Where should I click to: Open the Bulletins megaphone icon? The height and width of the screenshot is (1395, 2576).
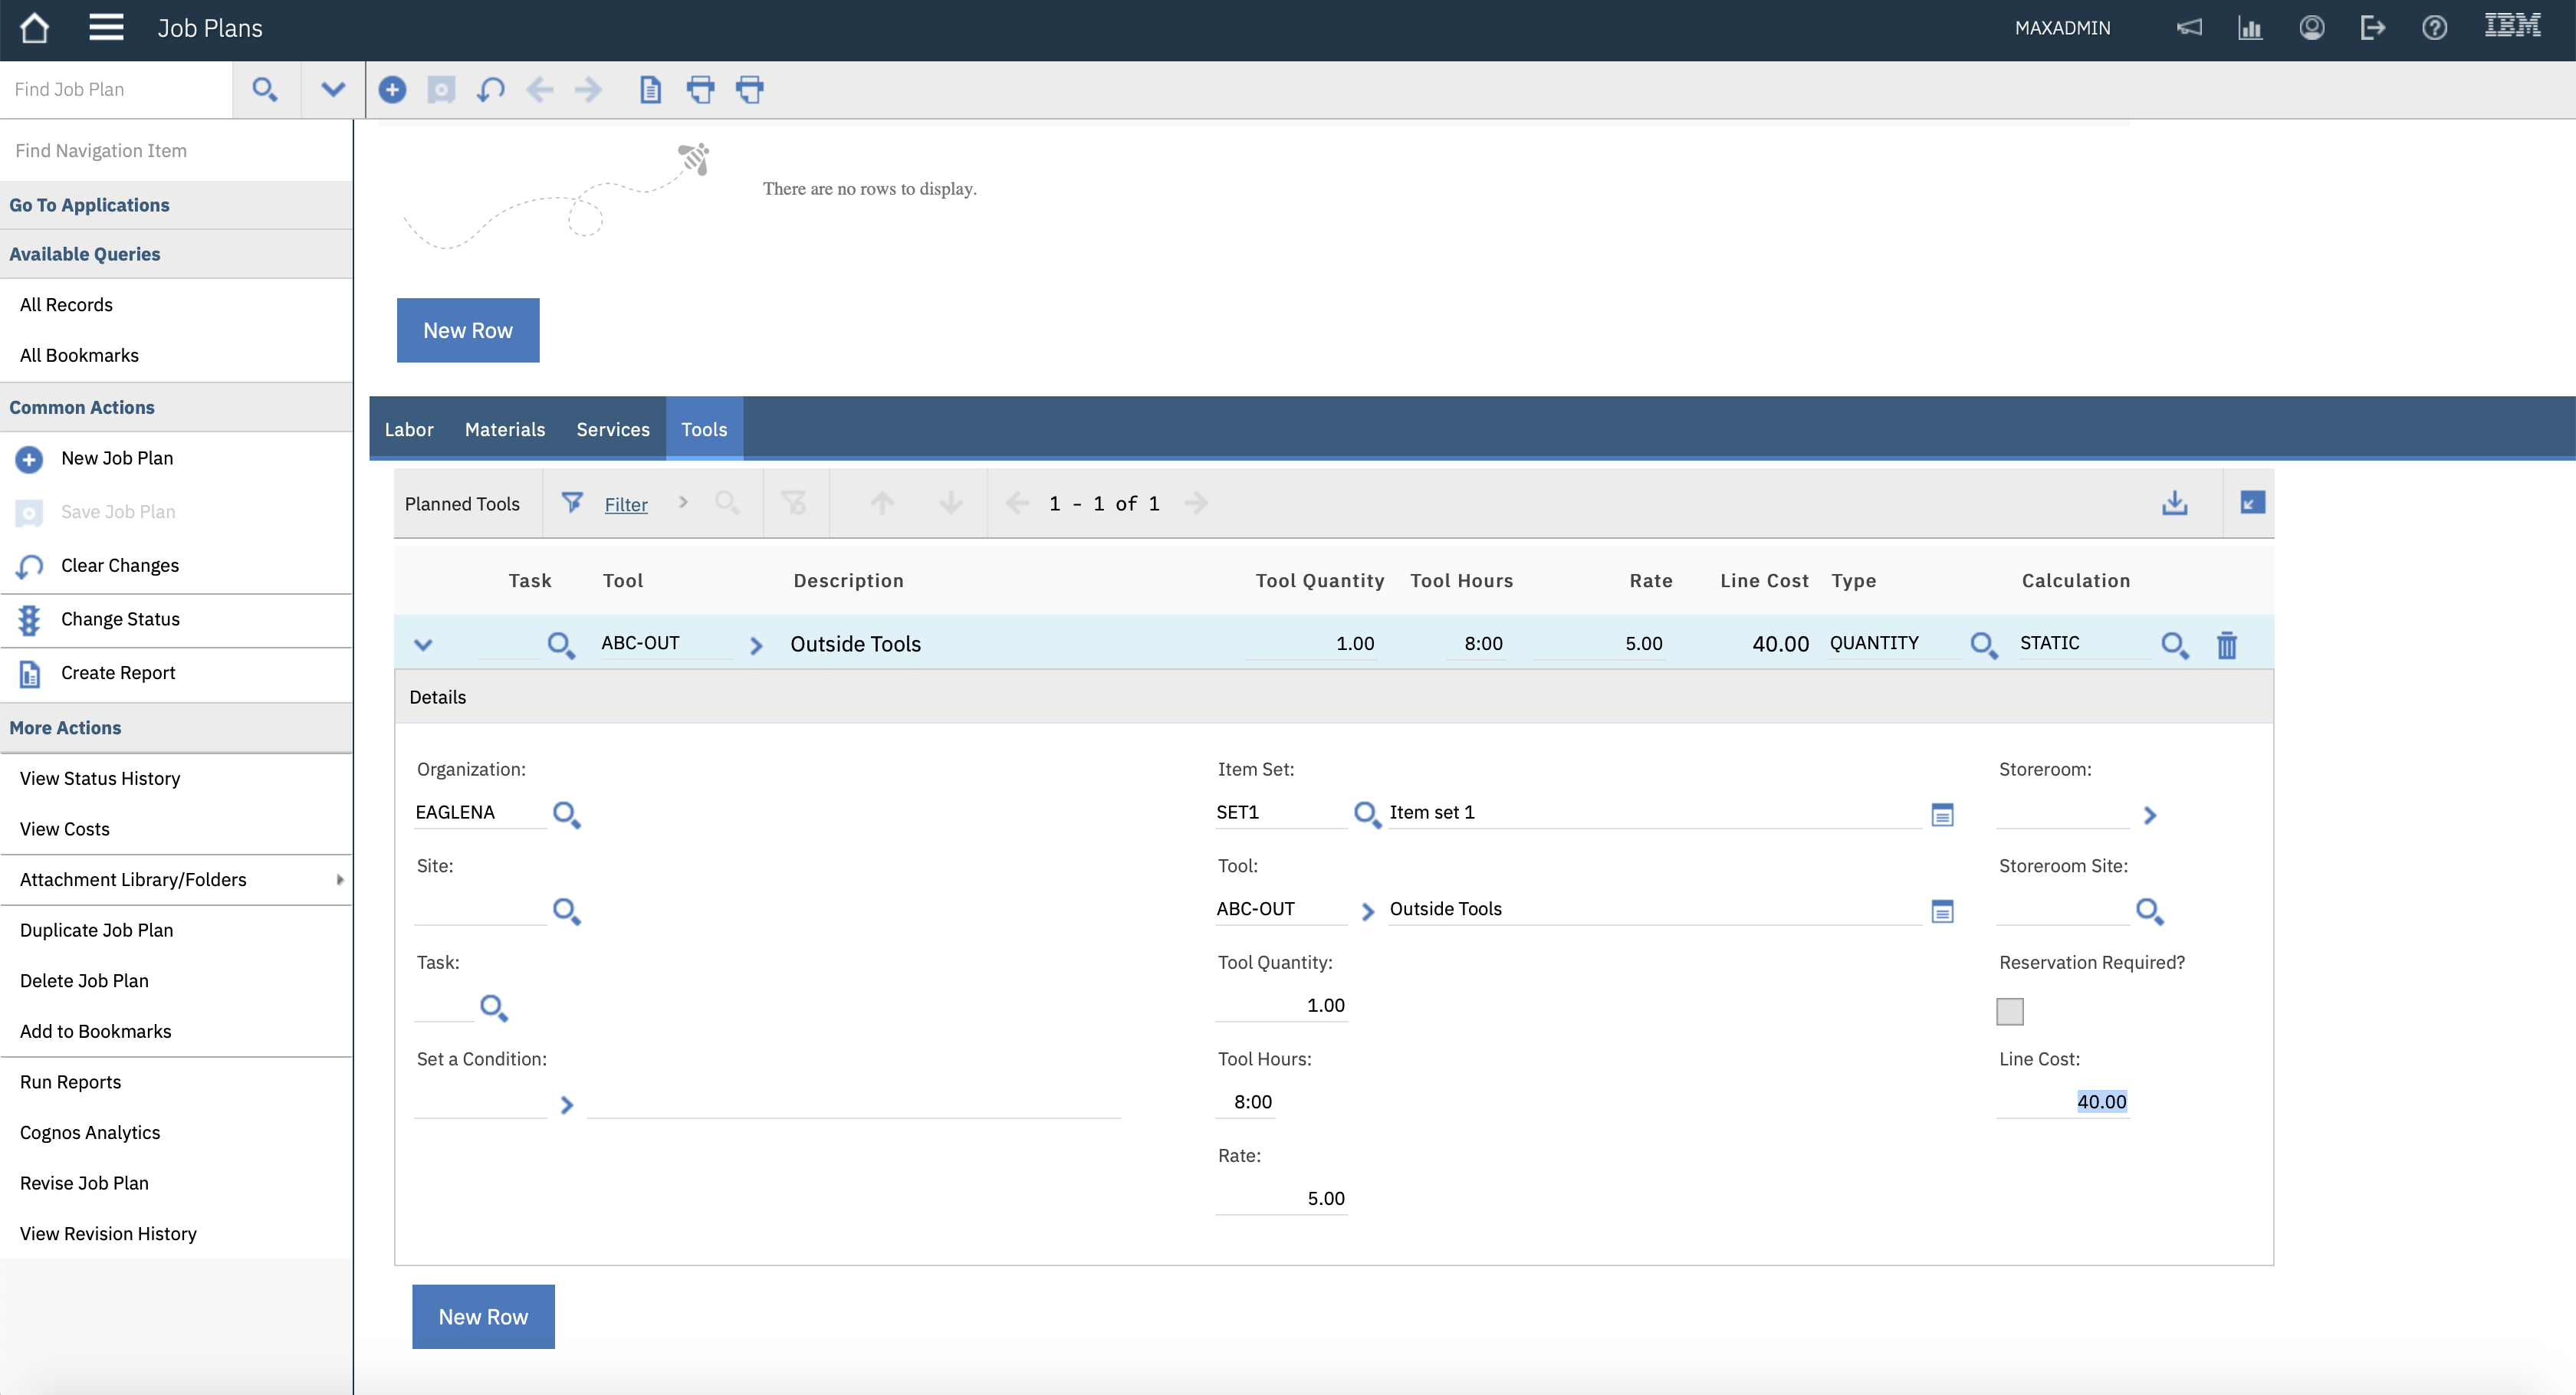(2189, 28)
